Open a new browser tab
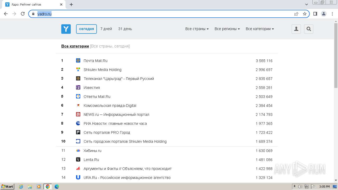Viewport: 338px width, 190px height. click(x=71, y=4)
